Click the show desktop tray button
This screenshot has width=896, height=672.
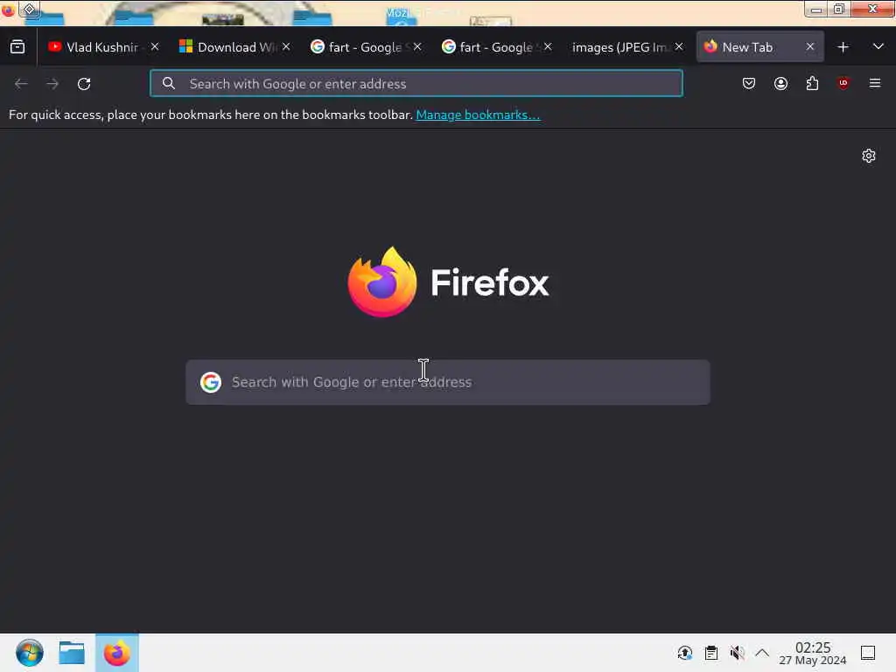[868, 653]
